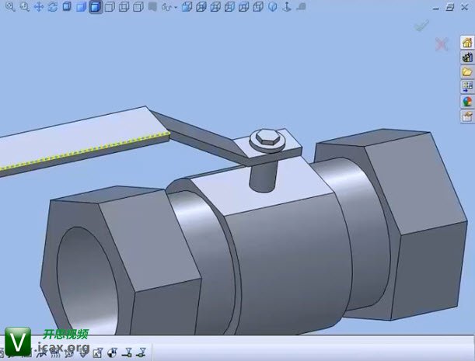The height and width of the screenshot is (361, 475).
Task: Toggle the last selection filter icon
Action: (141, 352)
